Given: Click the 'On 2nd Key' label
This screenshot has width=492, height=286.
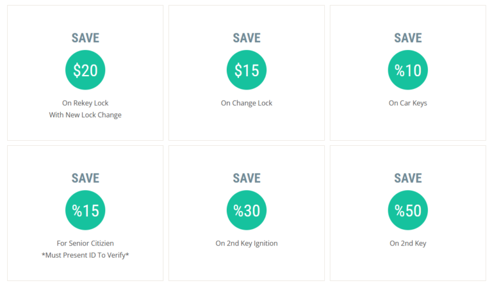Looking at the screenshot, I should pyautogui.click(x=408, y=243).
